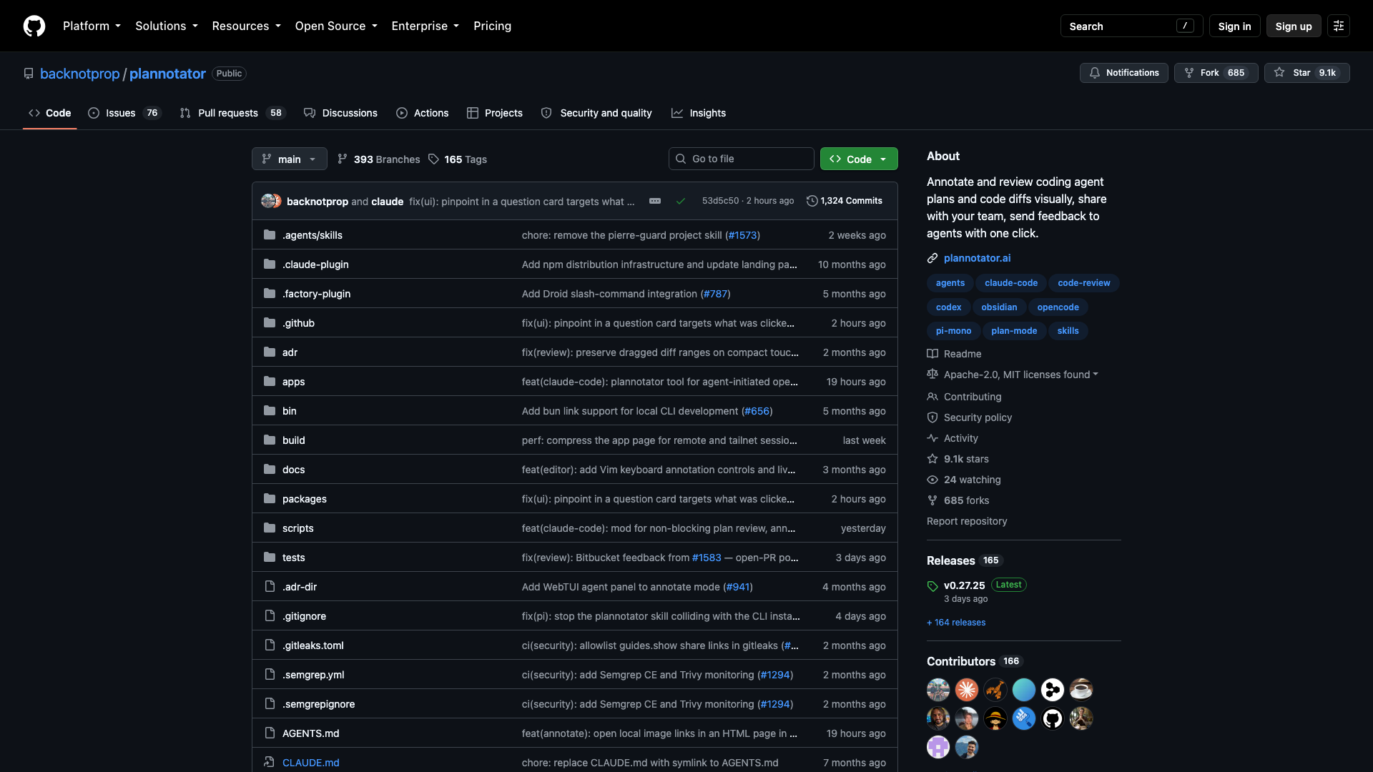The width and height of the screenshot is (1373, 772).
Task: Click the .agents/skills folder icon
Action: point(270,234)
